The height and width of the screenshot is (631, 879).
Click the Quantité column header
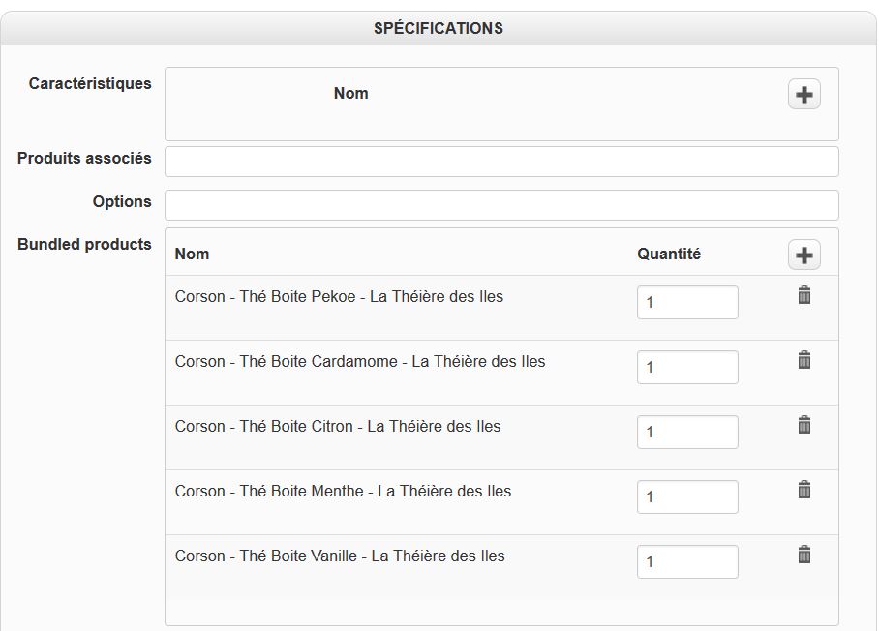pos(669,255)
